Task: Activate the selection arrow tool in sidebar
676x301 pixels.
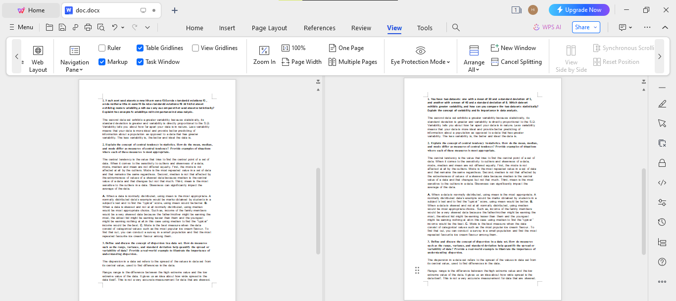Action: tap(662, 123)
